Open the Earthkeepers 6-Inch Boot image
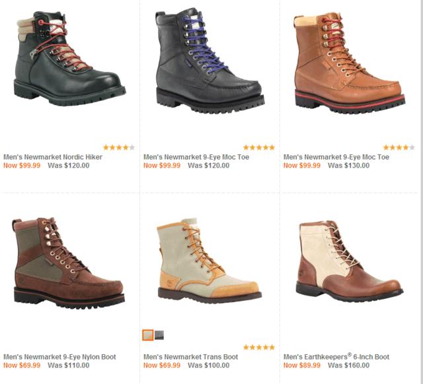 [350, 261]
